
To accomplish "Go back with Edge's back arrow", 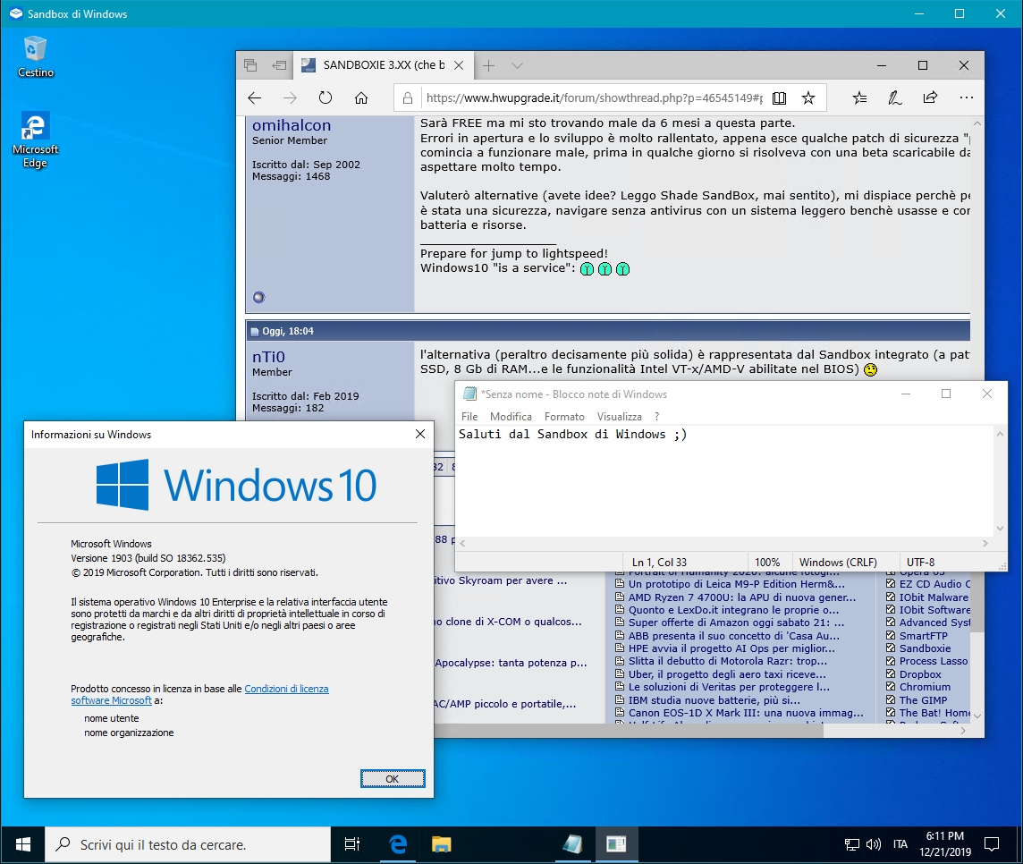I will [x=255, y=97].
